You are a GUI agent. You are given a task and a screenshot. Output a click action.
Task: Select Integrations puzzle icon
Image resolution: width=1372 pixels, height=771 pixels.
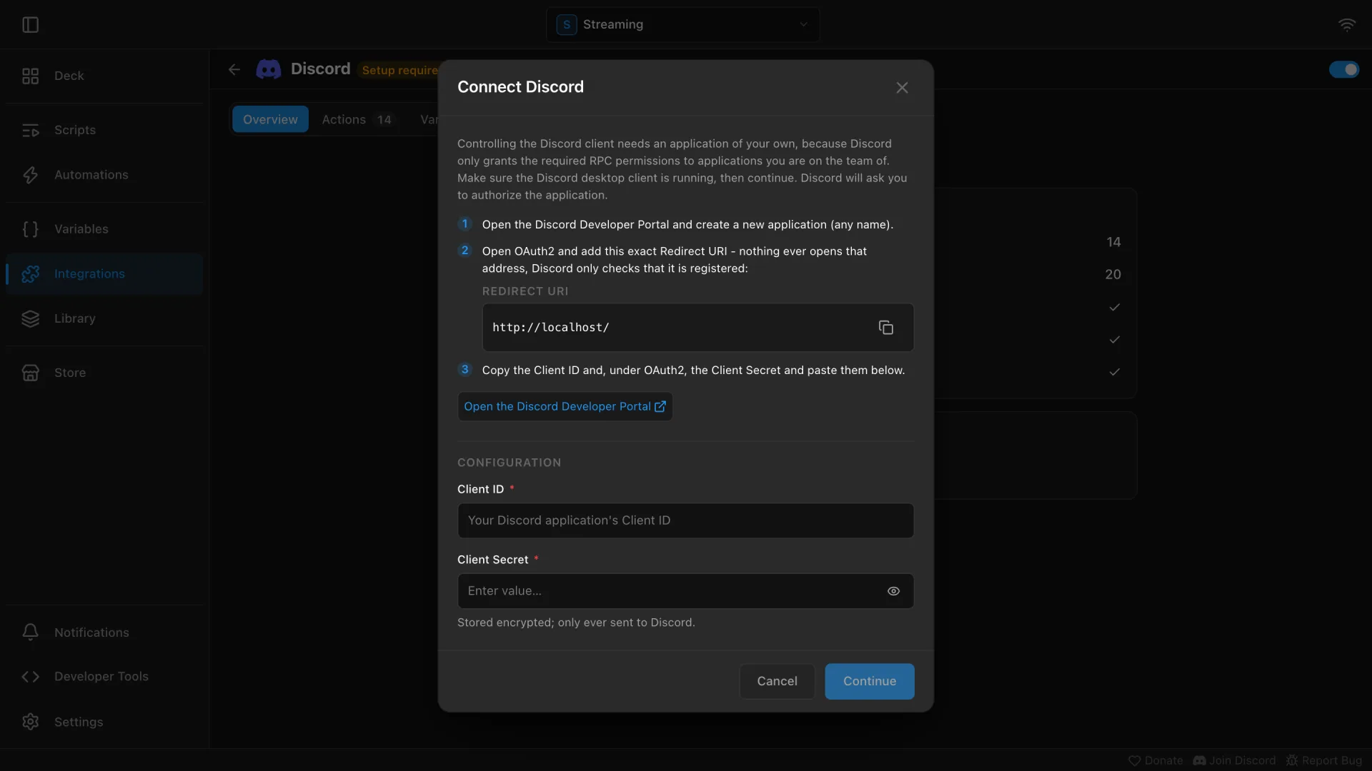pyautogui.click(x=30, y=274)
